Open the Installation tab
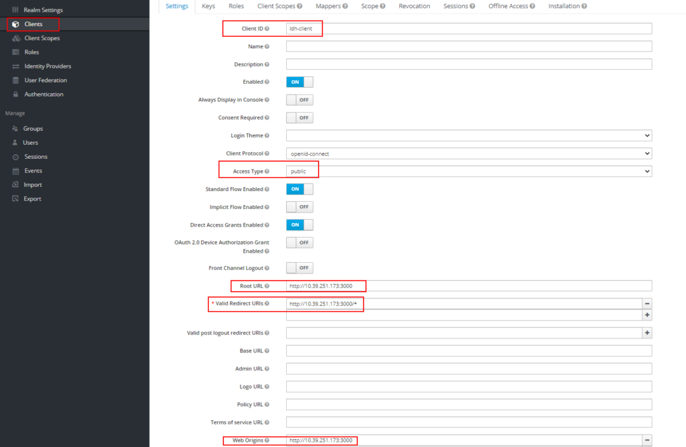 (x=563, y=5)
